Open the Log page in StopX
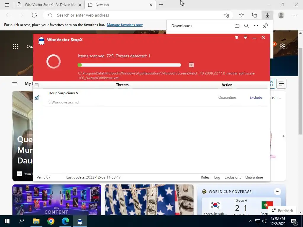This screenshot has height=227, width=303. (x=217, y=177)
